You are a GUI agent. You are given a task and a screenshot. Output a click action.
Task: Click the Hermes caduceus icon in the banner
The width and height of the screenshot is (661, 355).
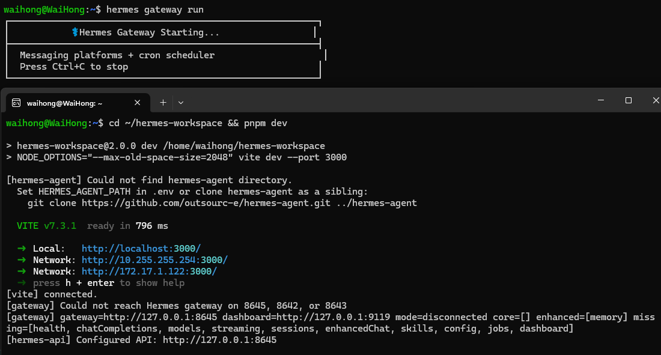pyautogui.click(x=75, y=32)
